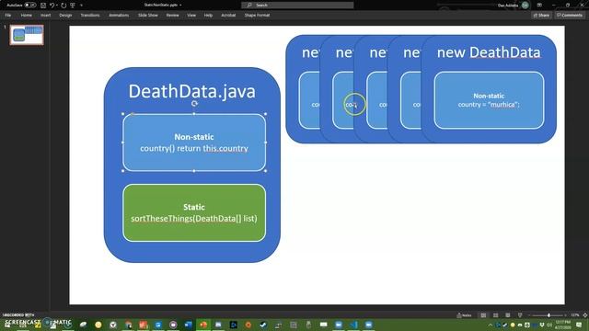Click Fit slide to current window icon
This screenshot has height=331, width=589.
585,315
